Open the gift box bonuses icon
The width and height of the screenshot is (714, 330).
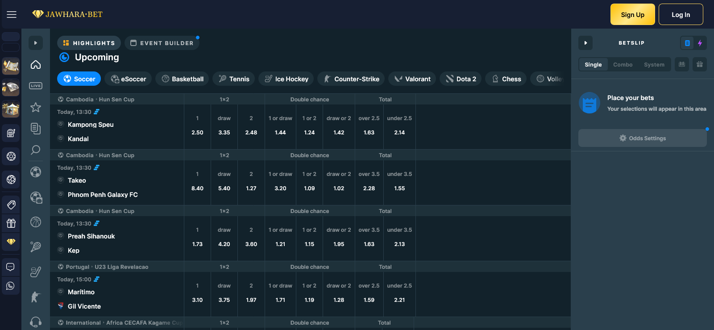pos(11,223)
